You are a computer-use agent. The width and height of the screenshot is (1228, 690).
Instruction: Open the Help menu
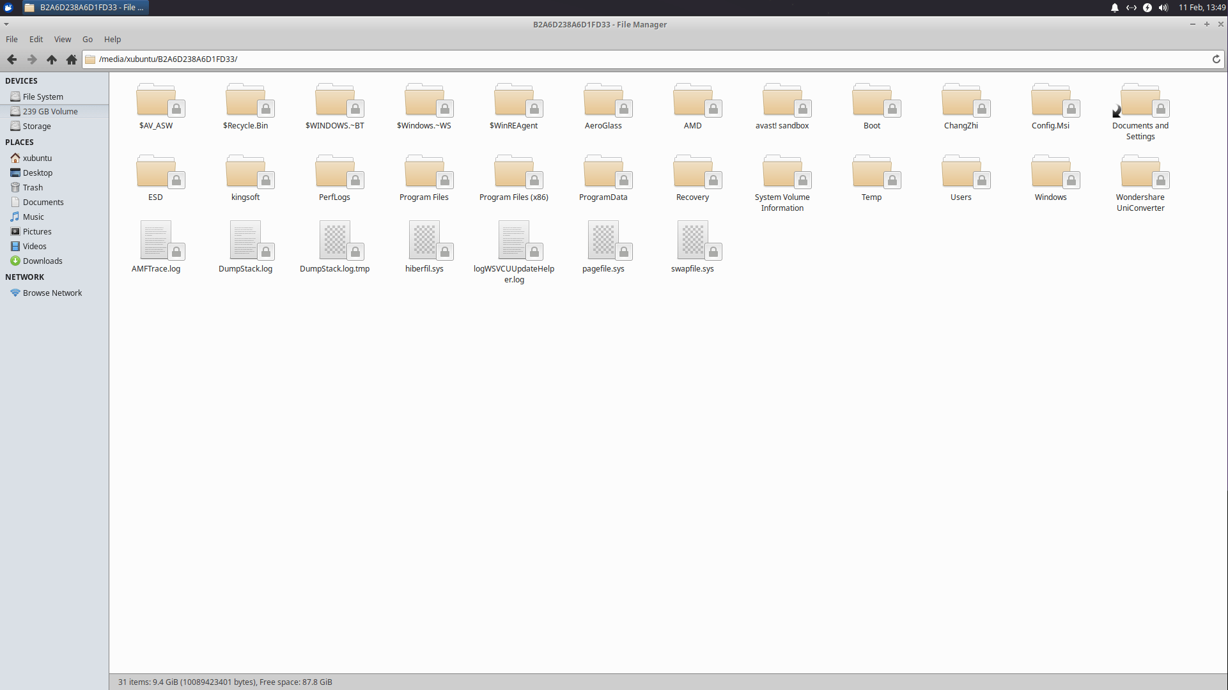pos(113,39)
